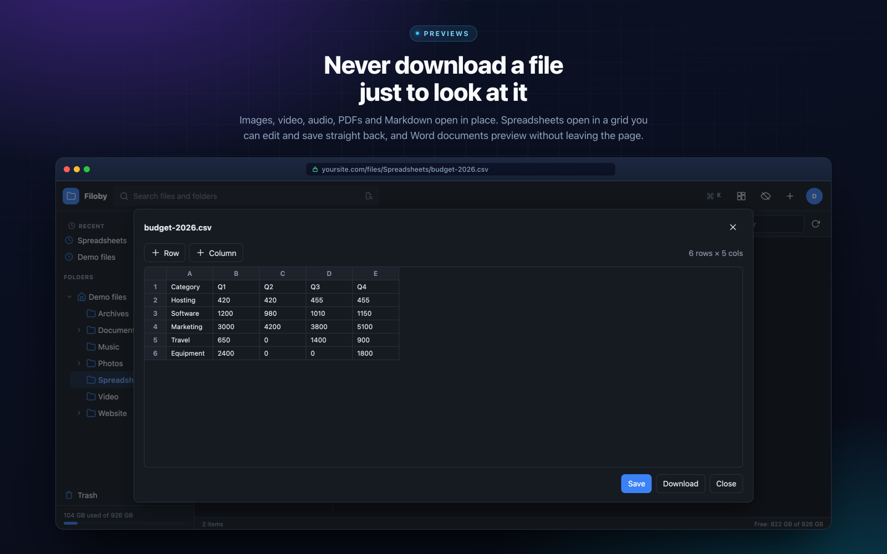Click the Trash icon in sidebar

tap(69, 495)
